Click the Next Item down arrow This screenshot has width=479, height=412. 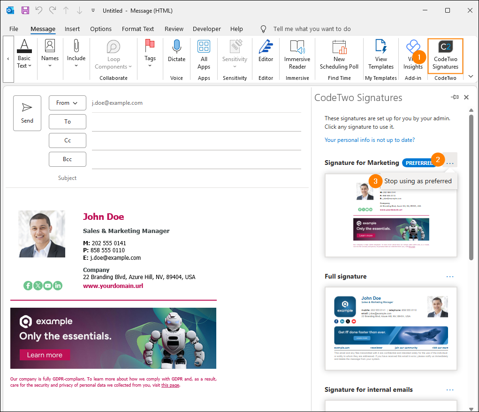pos(79,10)
